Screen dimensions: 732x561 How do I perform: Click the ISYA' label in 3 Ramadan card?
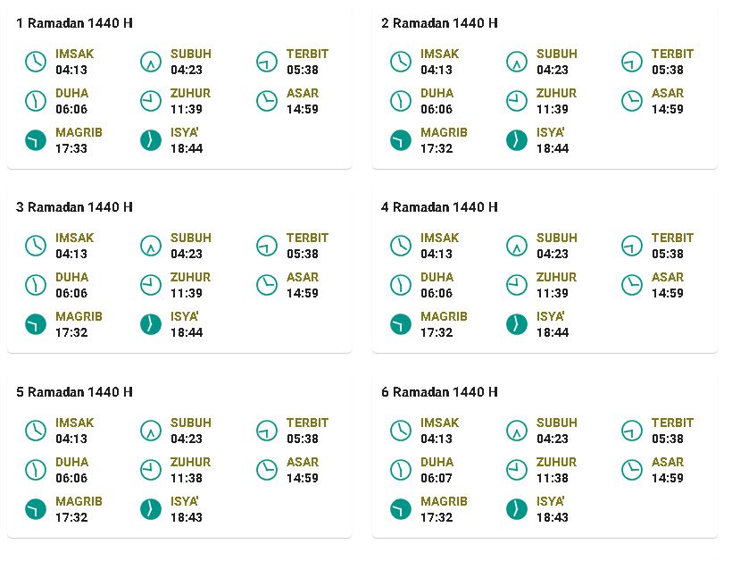[x=185, y=316]
